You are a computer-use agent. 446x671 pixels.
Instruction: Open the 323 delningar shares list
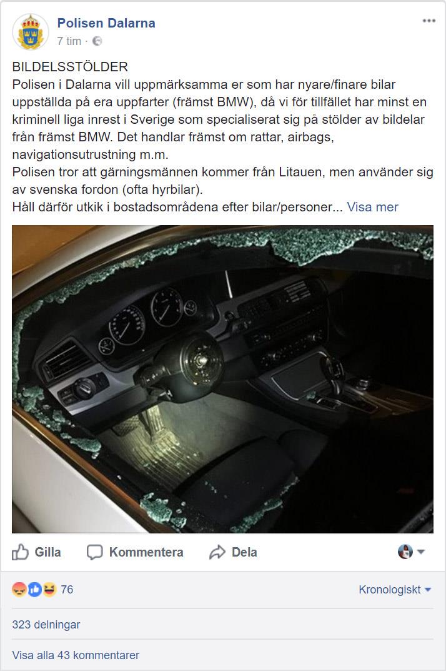(46, 624)
